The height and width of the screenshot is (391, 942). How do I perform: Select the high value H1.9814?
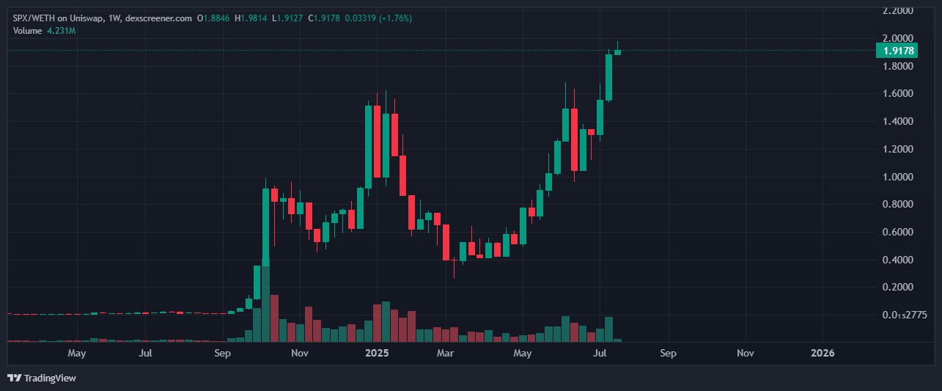pyautogui.click(x=252, y=18)
